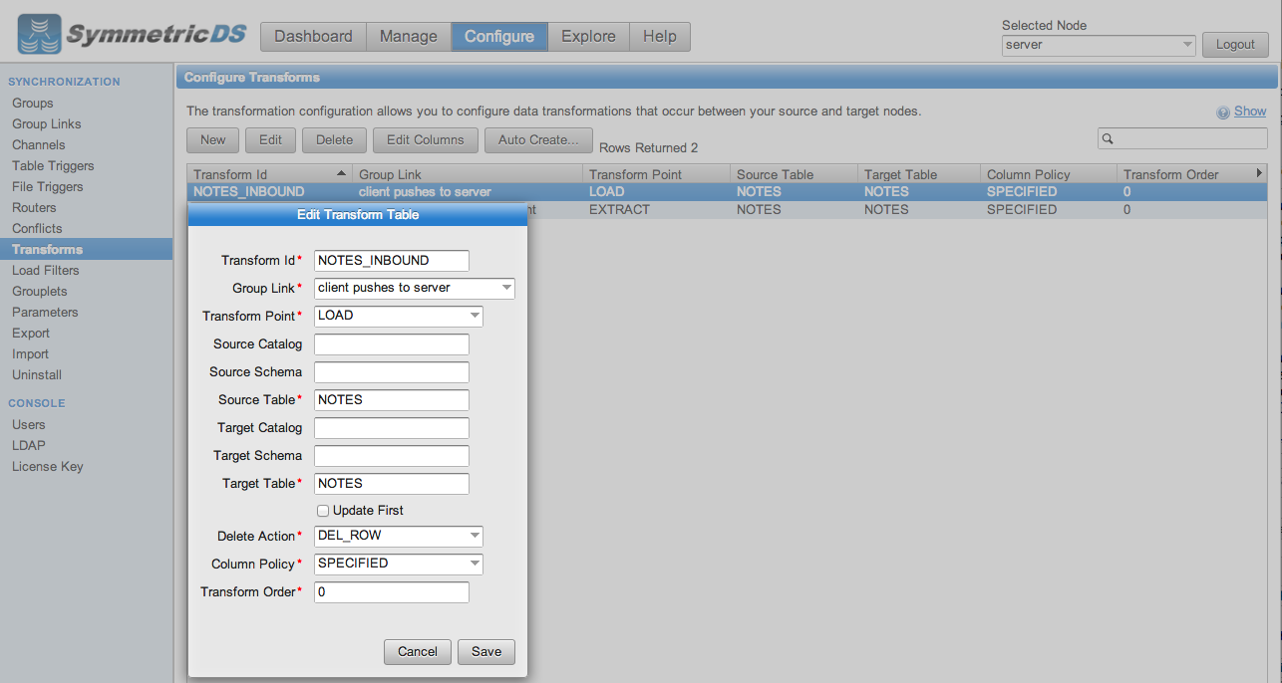
Task: Sort by the Target Table column header
Action: click(918, 174)
